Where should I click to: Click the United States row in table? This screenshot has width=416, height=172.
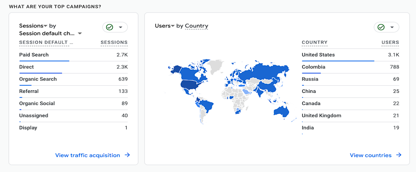click(x=351, y=55)
